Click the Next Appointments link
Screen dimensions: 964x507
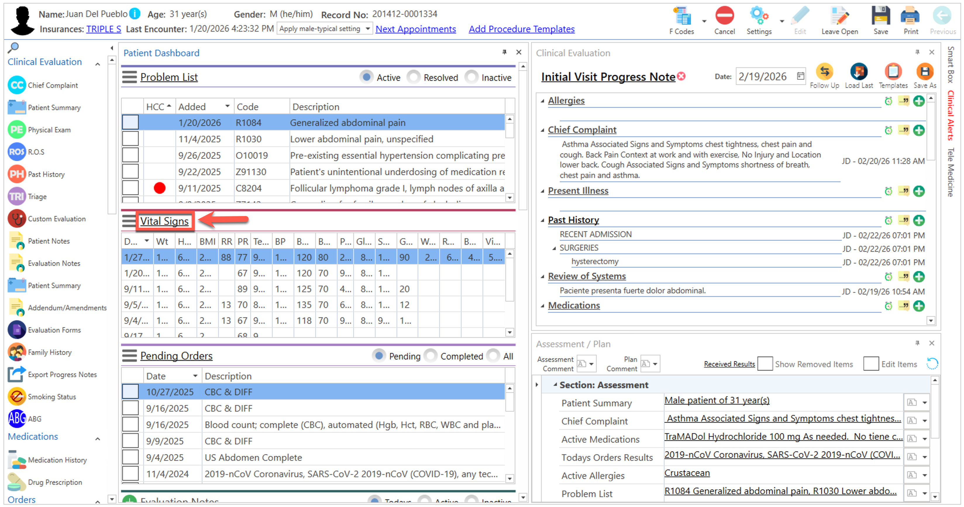[x=415, y=29]
